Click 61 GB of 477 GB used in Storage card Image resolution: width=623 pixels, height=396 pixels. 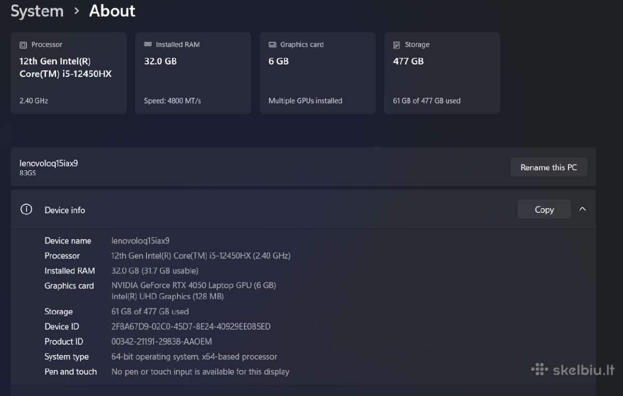(x=427, y=101)
